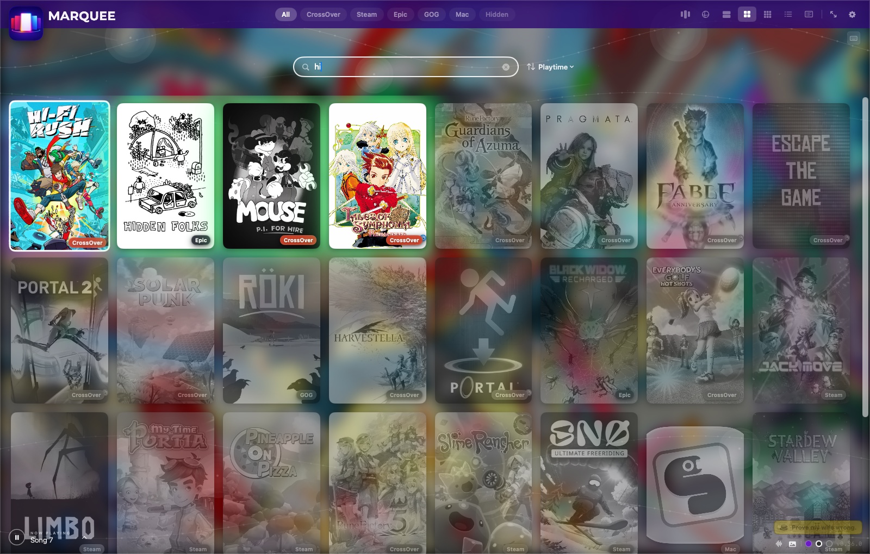Open the Mouse P.I. For Hire cover

(x=271, y=176)
